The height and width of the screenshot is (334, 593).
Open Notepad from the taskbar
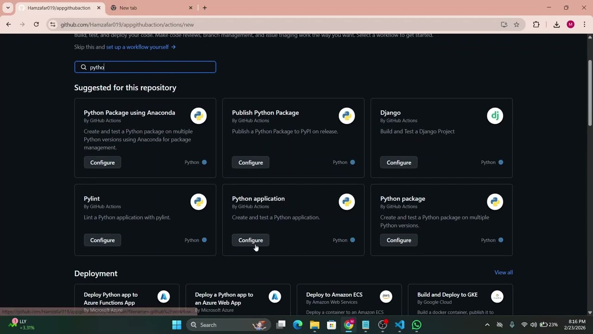coord(366,325)
